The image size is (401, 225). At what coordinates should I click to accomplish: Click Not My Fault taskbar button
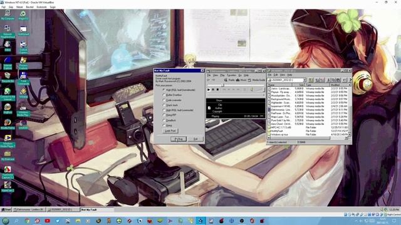pyautogui.click(x=97, y=209)
